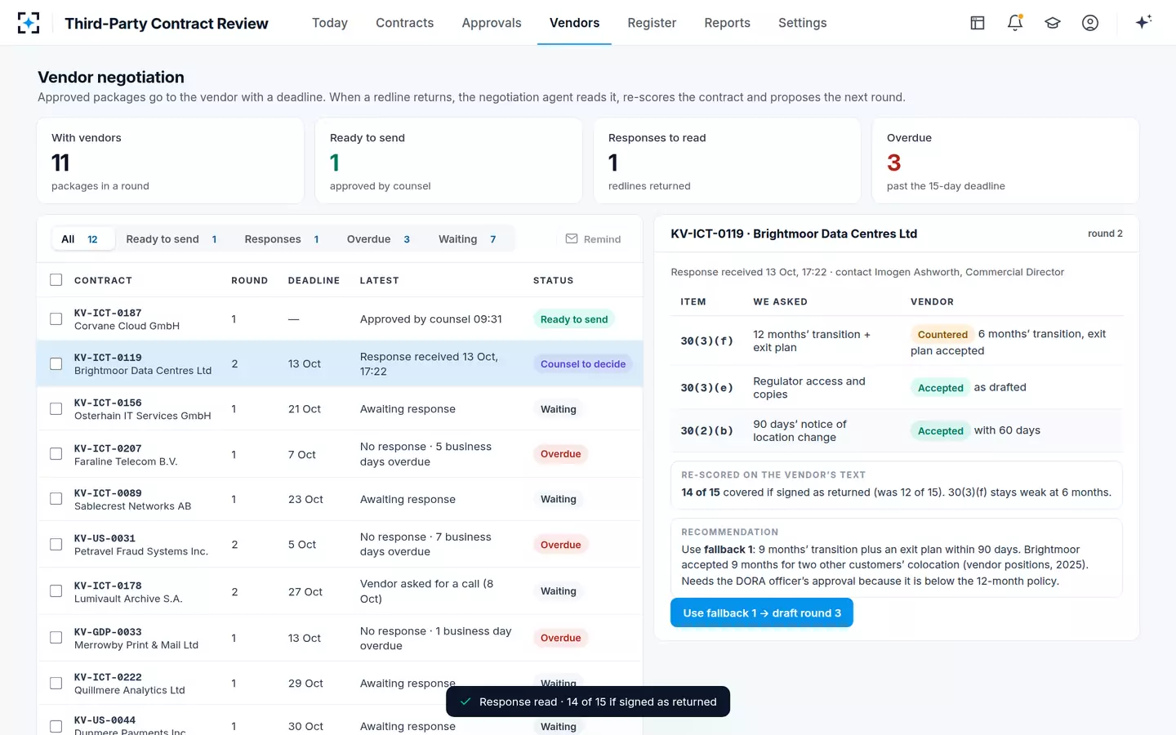1176x735 pixels.
Task: Click the checkmark icon in the toast
Action: point(465,702)
